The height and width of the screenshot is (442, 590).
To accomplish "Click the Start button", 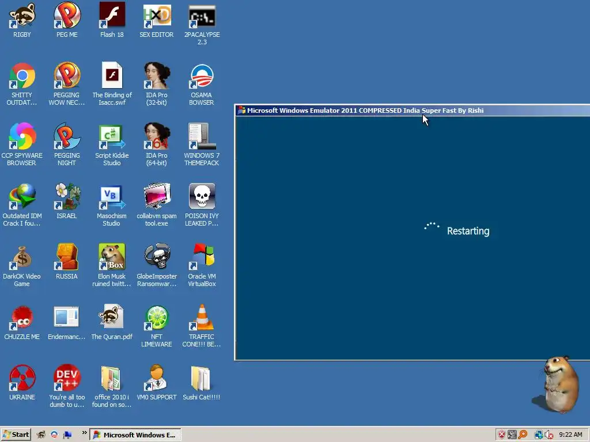I will coord(16,435).
